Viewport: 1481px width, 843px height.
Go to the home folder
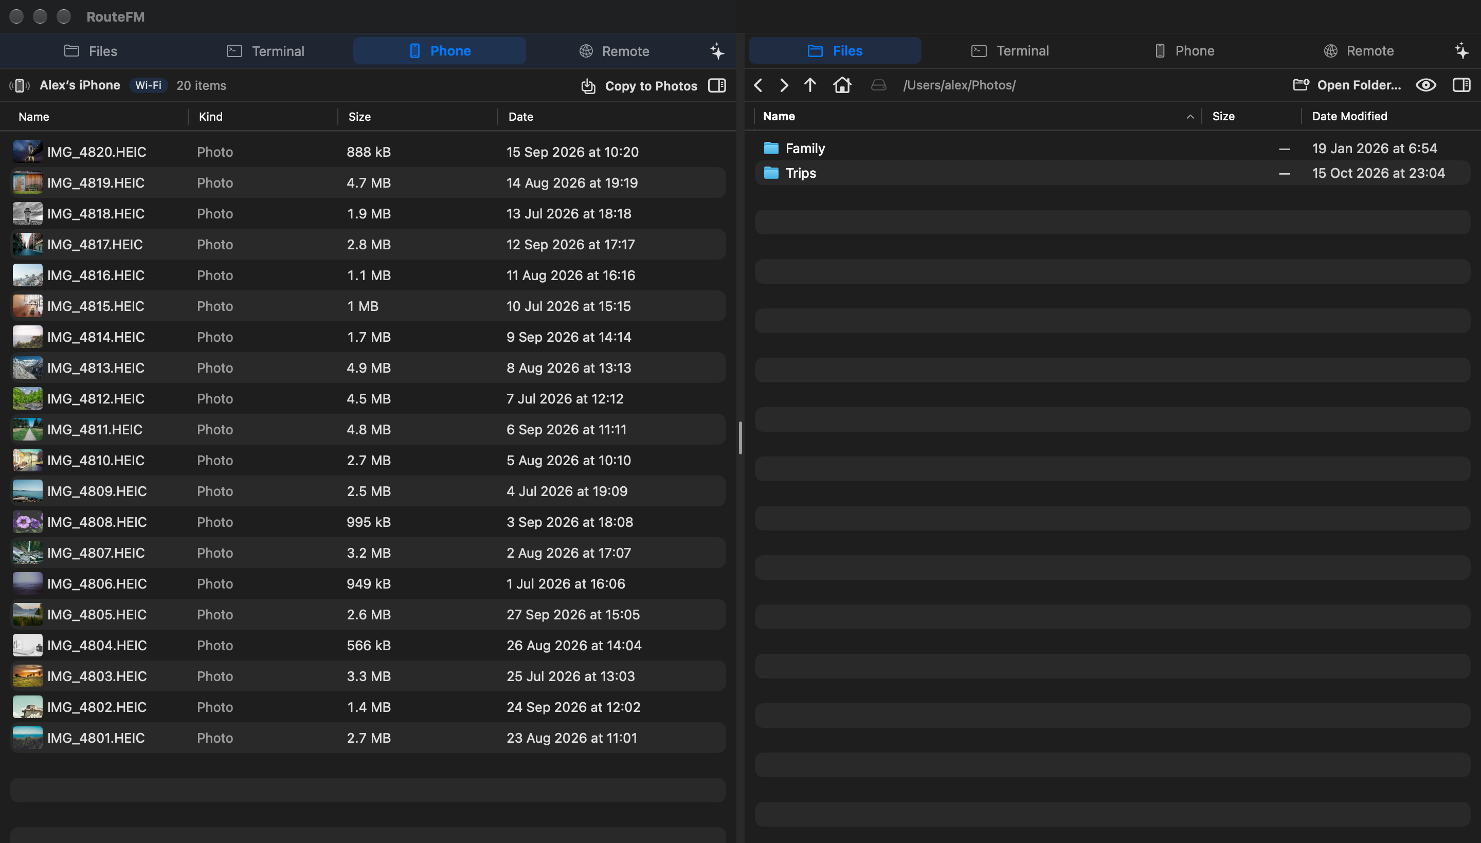click(842, 85)
